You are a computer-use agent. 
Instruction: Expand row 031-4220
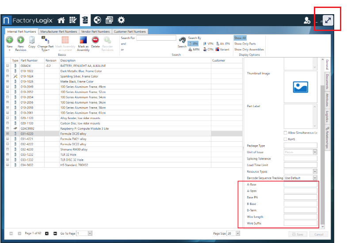click(8, 134)
